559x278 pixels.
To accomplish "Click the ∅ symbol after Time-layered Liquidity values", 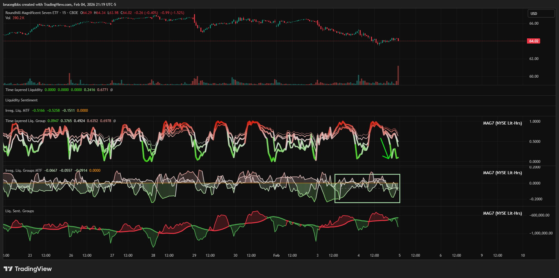I will 111,90.
